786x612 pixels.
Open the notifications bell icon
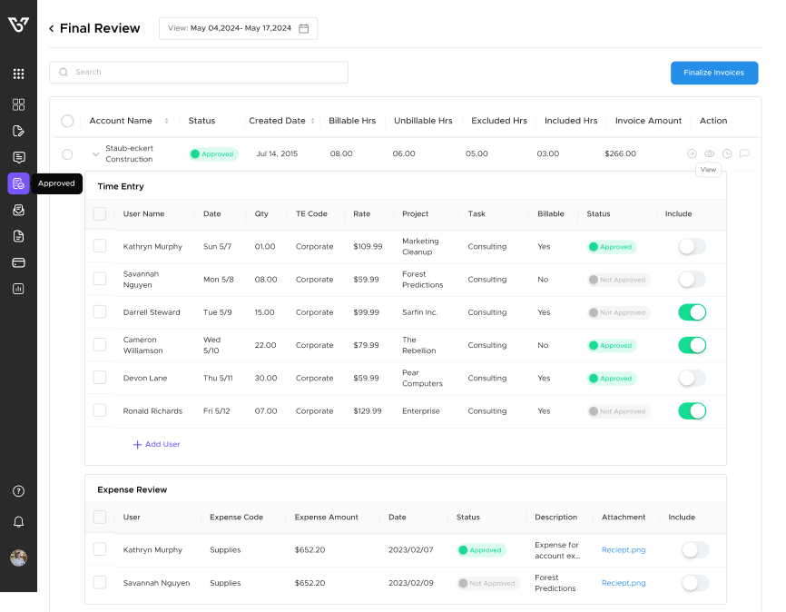tap(18, 522)
